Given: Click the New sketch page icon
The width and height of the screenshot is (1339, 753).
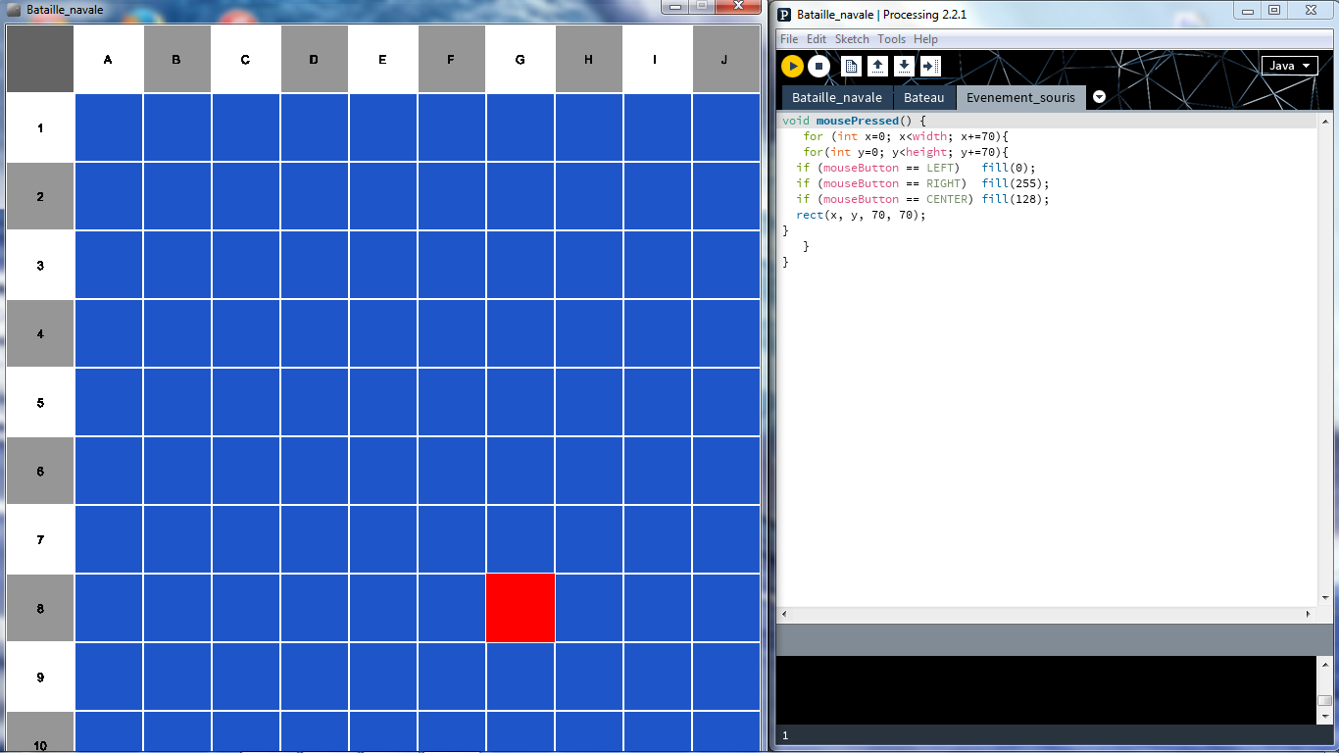Looking at the screenshot, I should coord(851,66).
